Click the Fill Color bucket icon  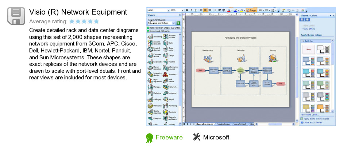pyautogui.click(x=242, y=10)
